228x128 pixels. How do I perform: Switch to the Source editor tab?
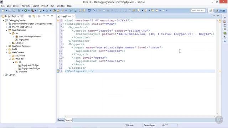coord(68,120)
